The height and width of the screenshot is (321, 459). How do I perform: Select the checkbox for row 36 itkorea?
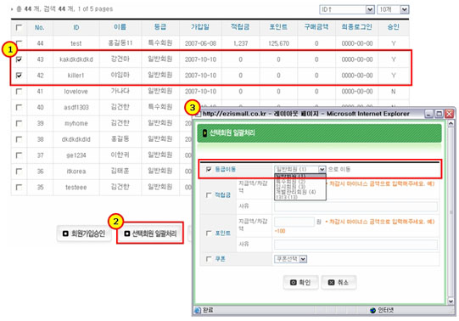(x=19, y=171)
